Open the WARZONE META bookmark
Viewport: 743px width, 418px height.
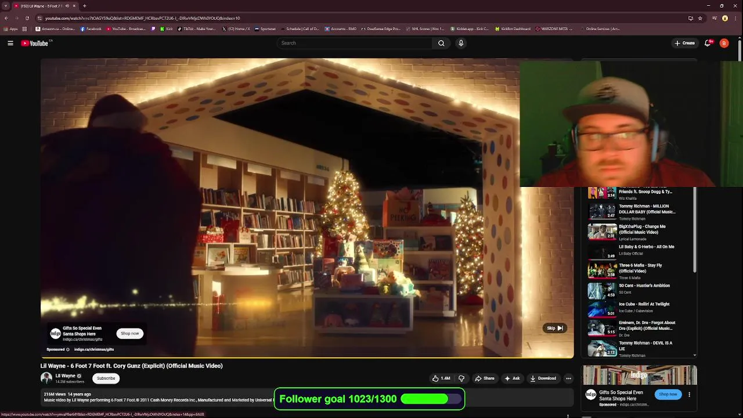click(x=554, y=28)
